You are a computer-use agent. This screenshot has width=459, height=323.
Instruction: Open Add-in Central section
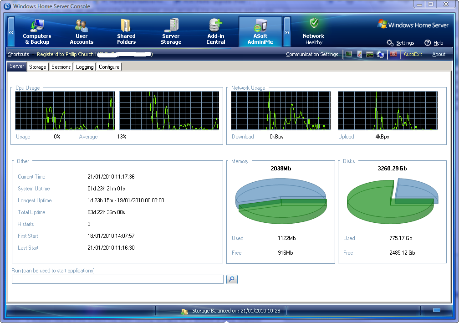pyautogui.click(x=216, y=31)
